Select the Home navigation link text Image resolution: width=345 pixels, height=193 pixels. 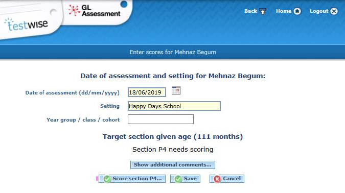click(284, 11)
